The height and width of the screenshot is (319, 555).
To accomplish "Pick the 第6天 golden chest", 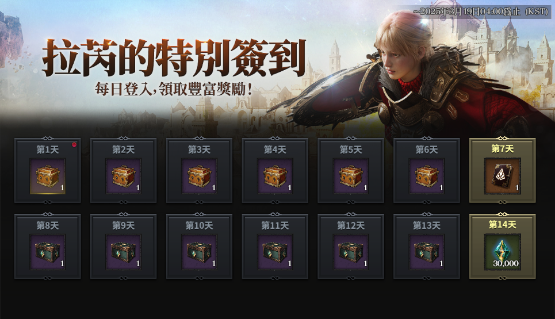I will click(x=427, y=176).
